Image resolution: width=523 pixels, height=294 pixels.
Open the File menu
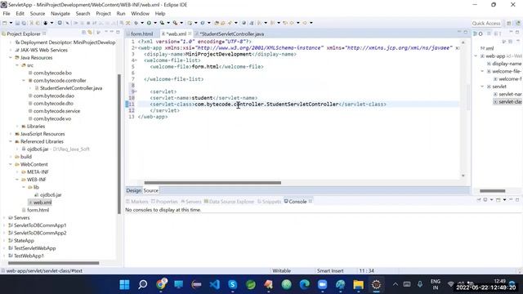7,14
